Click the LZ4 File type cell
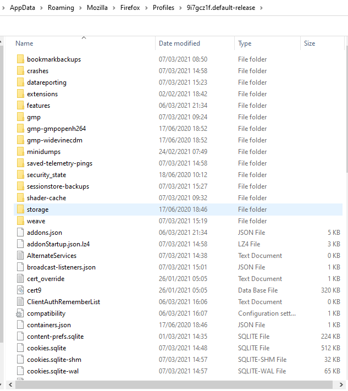The image size is (348, 391). [249, 244]
